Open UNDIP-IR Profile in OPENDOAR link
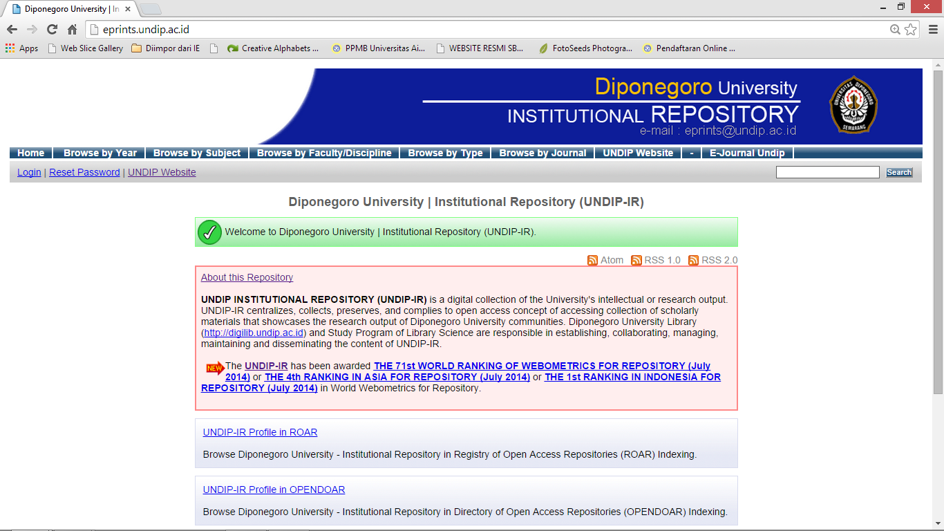944x531 pixels. click(x=274, y=490)
